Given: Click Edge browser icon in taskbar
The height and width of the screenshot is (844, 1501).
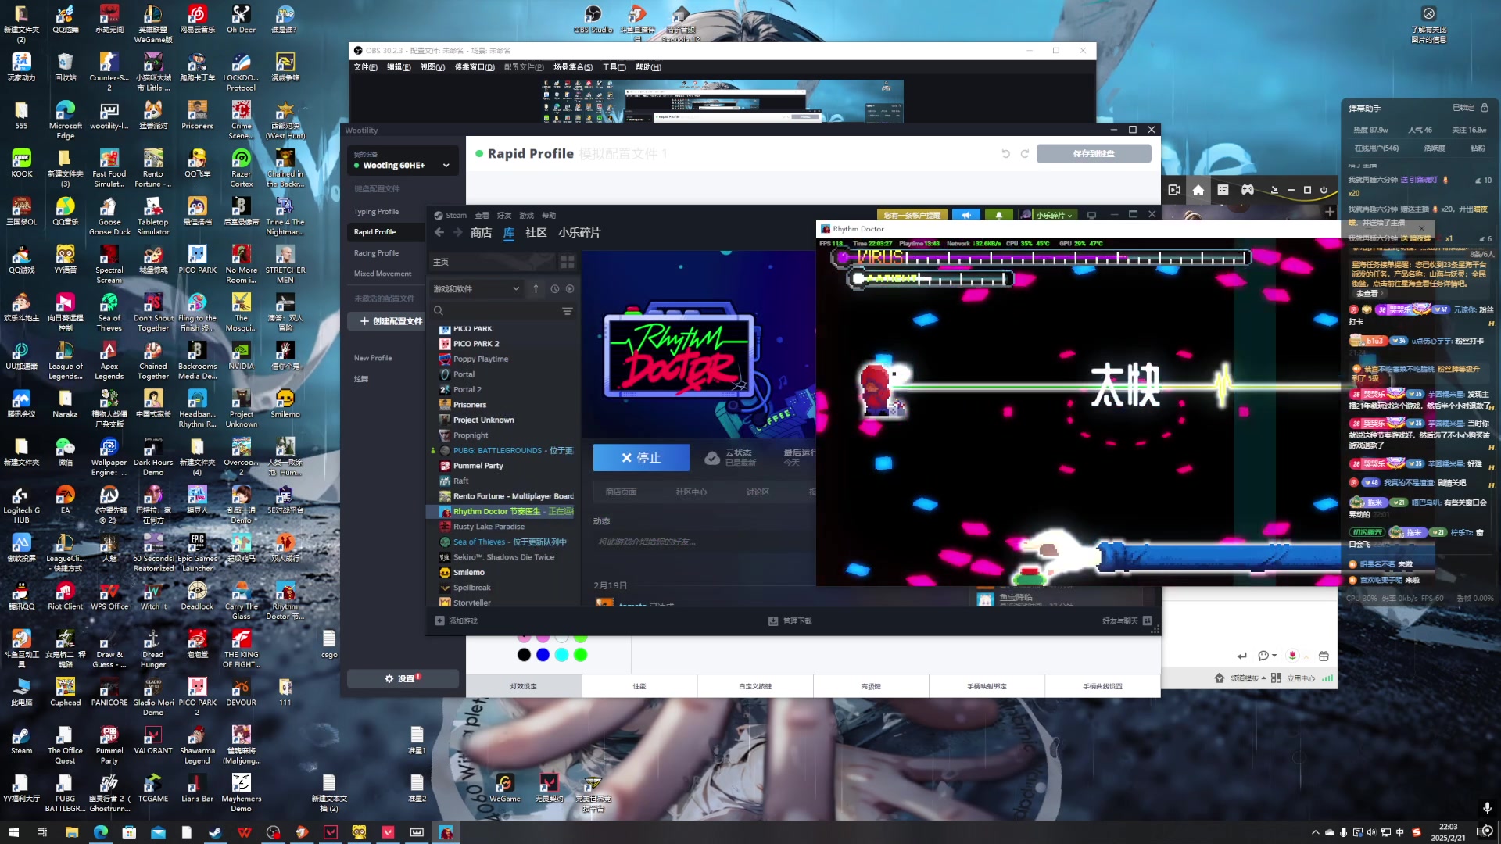Looking at the screenshot, I should [x=101, y=832].
